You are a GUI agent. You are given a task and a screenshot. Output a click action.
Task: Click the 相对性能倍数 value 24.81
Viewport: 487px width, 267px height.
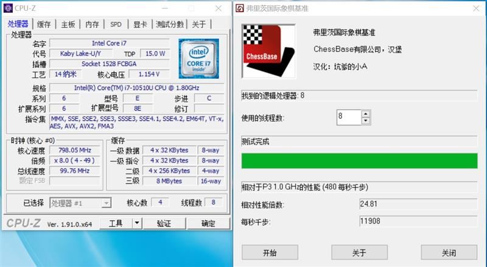click(x=418, y=204)
